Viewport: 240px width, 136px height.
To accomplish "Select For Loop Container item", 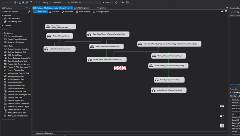I will pos(15,36).
